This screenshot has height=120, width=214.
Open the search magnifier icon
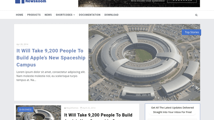(x=196, y=15)
